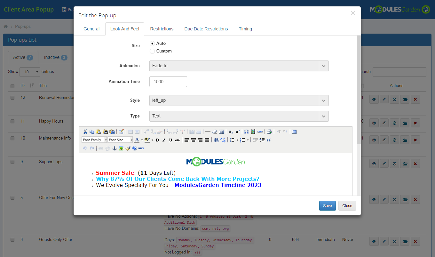Select the Auto size radio button

coord(152,43)
